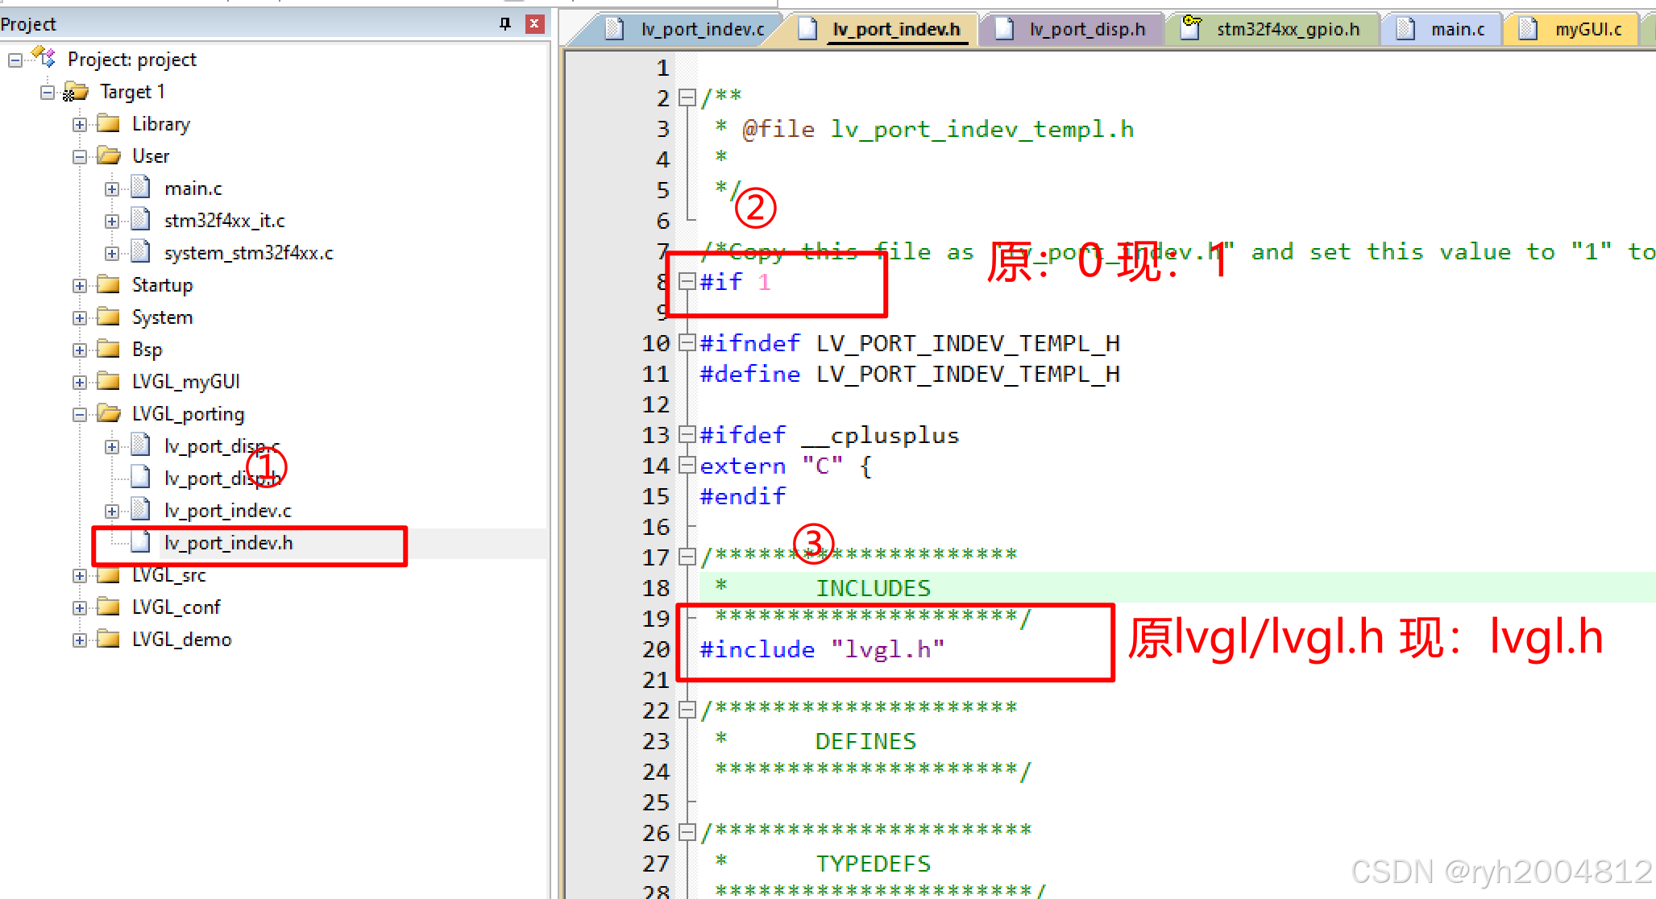1656x899 pixels.
Task: Select lv_port_indev.c in the project tree
Action: [226, 510]
